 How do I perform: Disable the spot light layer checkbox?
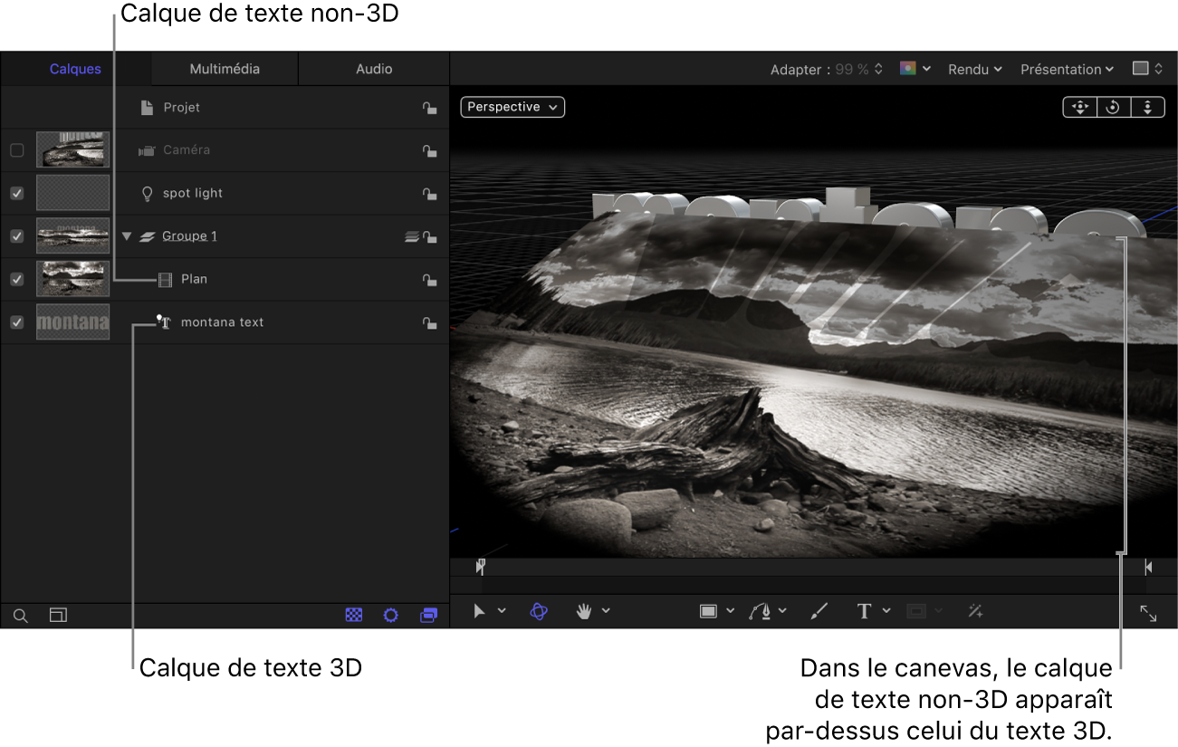tap(17, 193)
